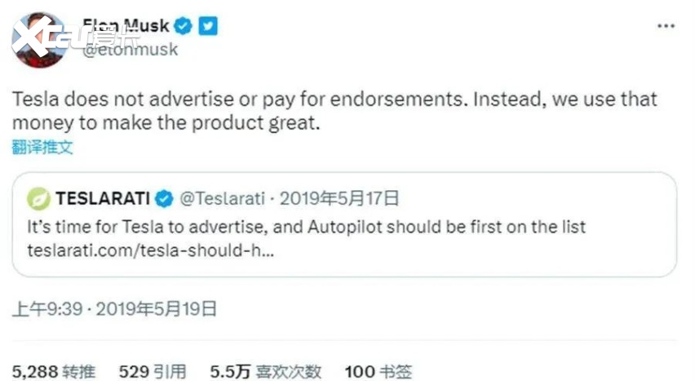The image size is (695, 381).
Task: Click the timestamp 上午9:39 · 2019年5月19日
Action: click(x=114, y=308)
